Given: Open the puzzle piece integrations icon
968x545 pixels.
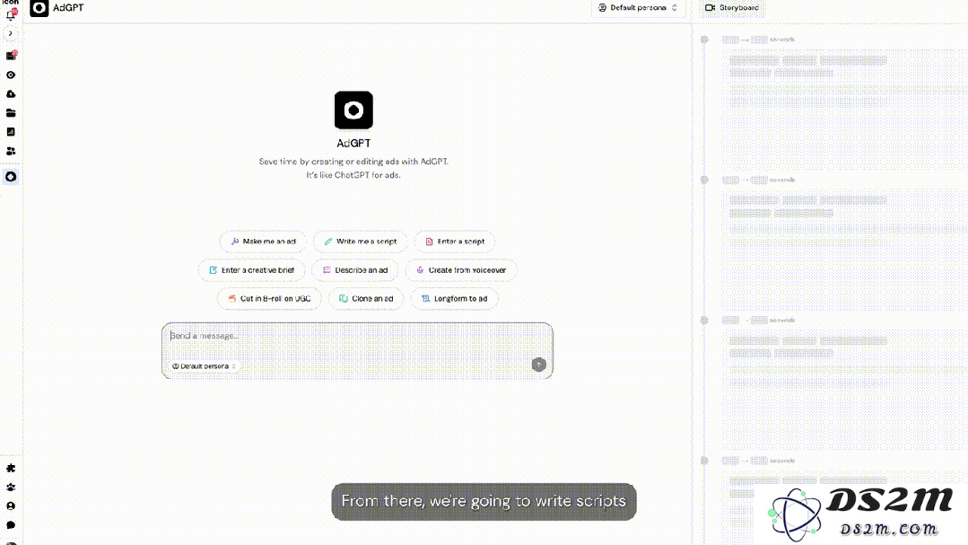Looking at the screenshot, I should tap(11, 469).
